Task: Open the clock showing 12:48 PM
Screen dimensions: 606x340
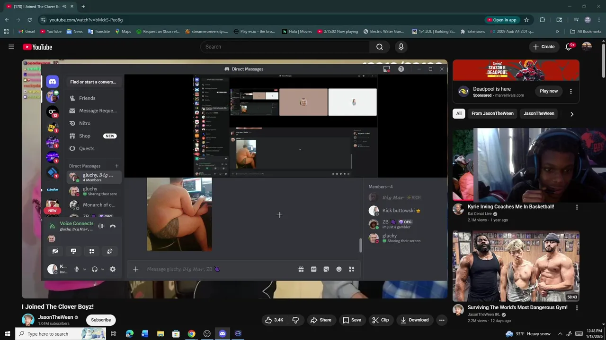Action: tap(593, 334)
